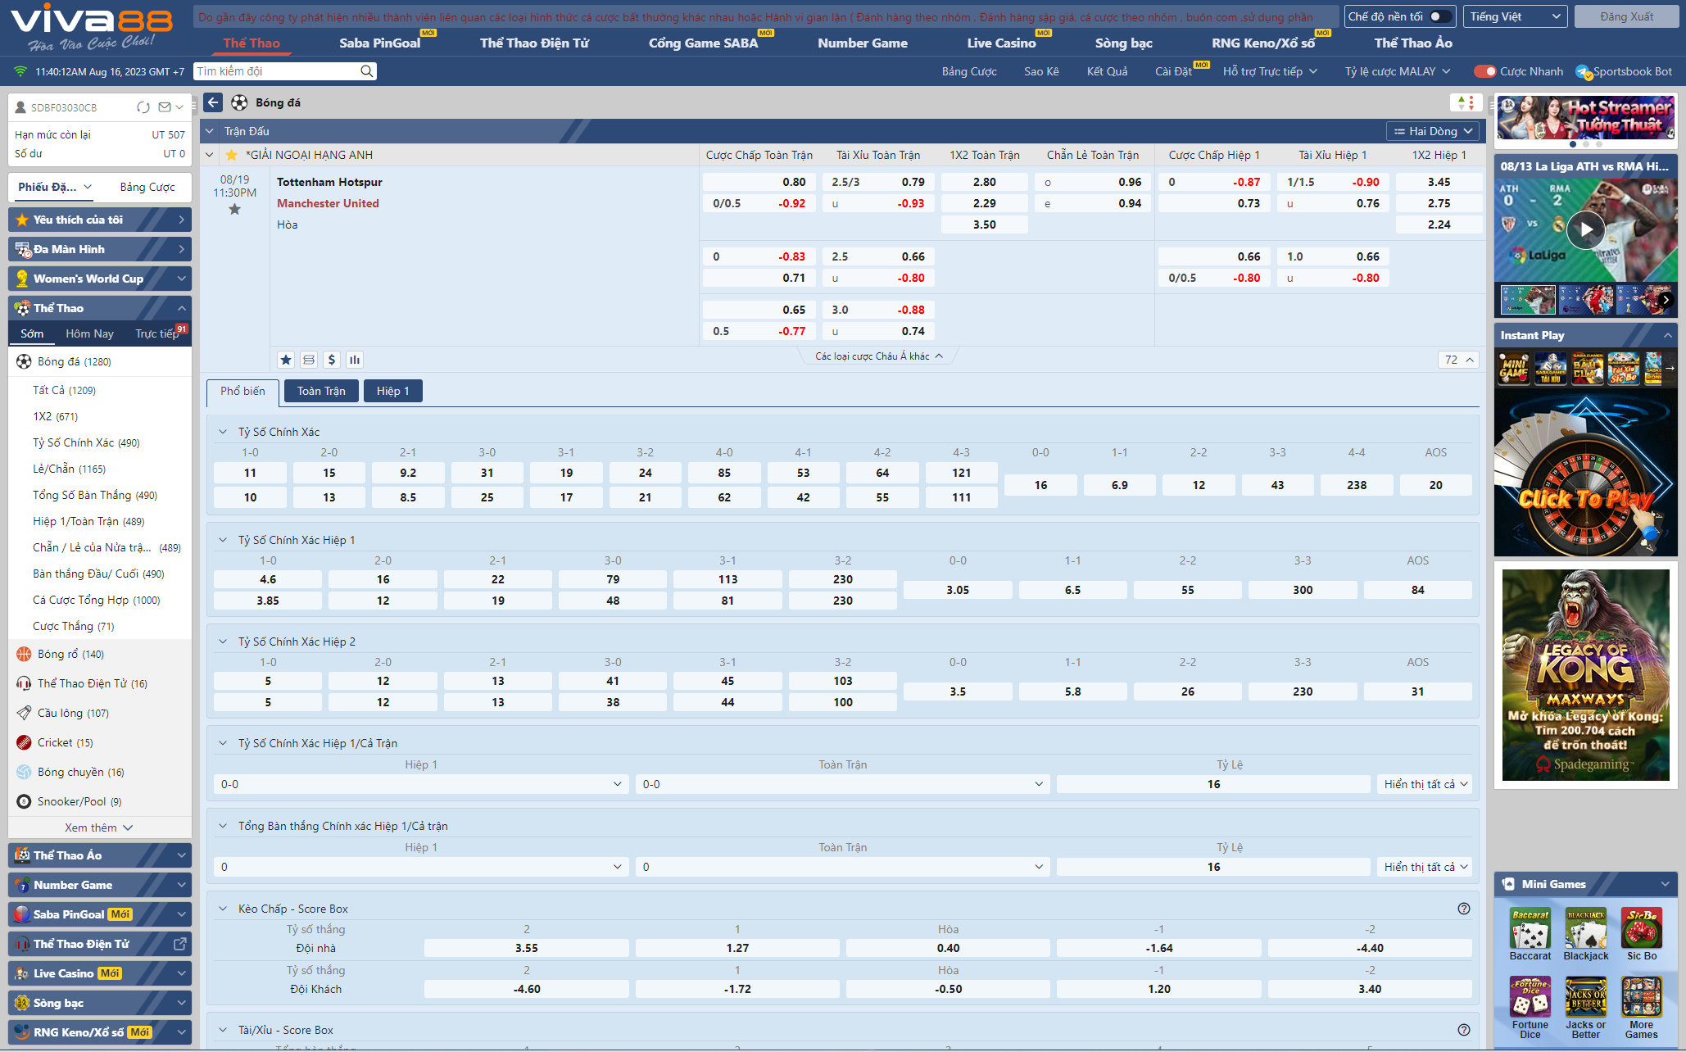
Task: Open Đa Màn Hình
Action: point(100,249)
